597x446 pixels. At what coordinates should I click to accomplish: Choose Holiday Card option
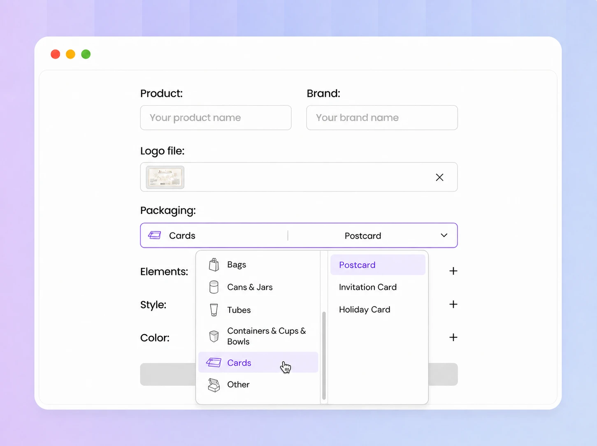[x=365, y=309]
